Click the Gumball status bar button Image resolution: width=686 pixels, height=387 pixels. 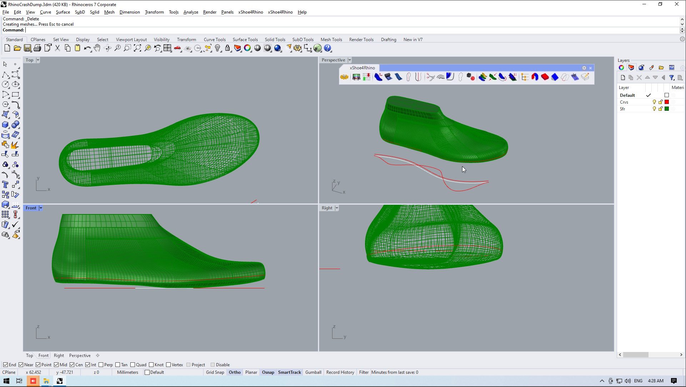(x=313, y=372)
